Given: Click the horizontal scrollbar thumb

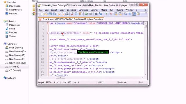Looking at the screenshot, I should [x=60, y=78].
